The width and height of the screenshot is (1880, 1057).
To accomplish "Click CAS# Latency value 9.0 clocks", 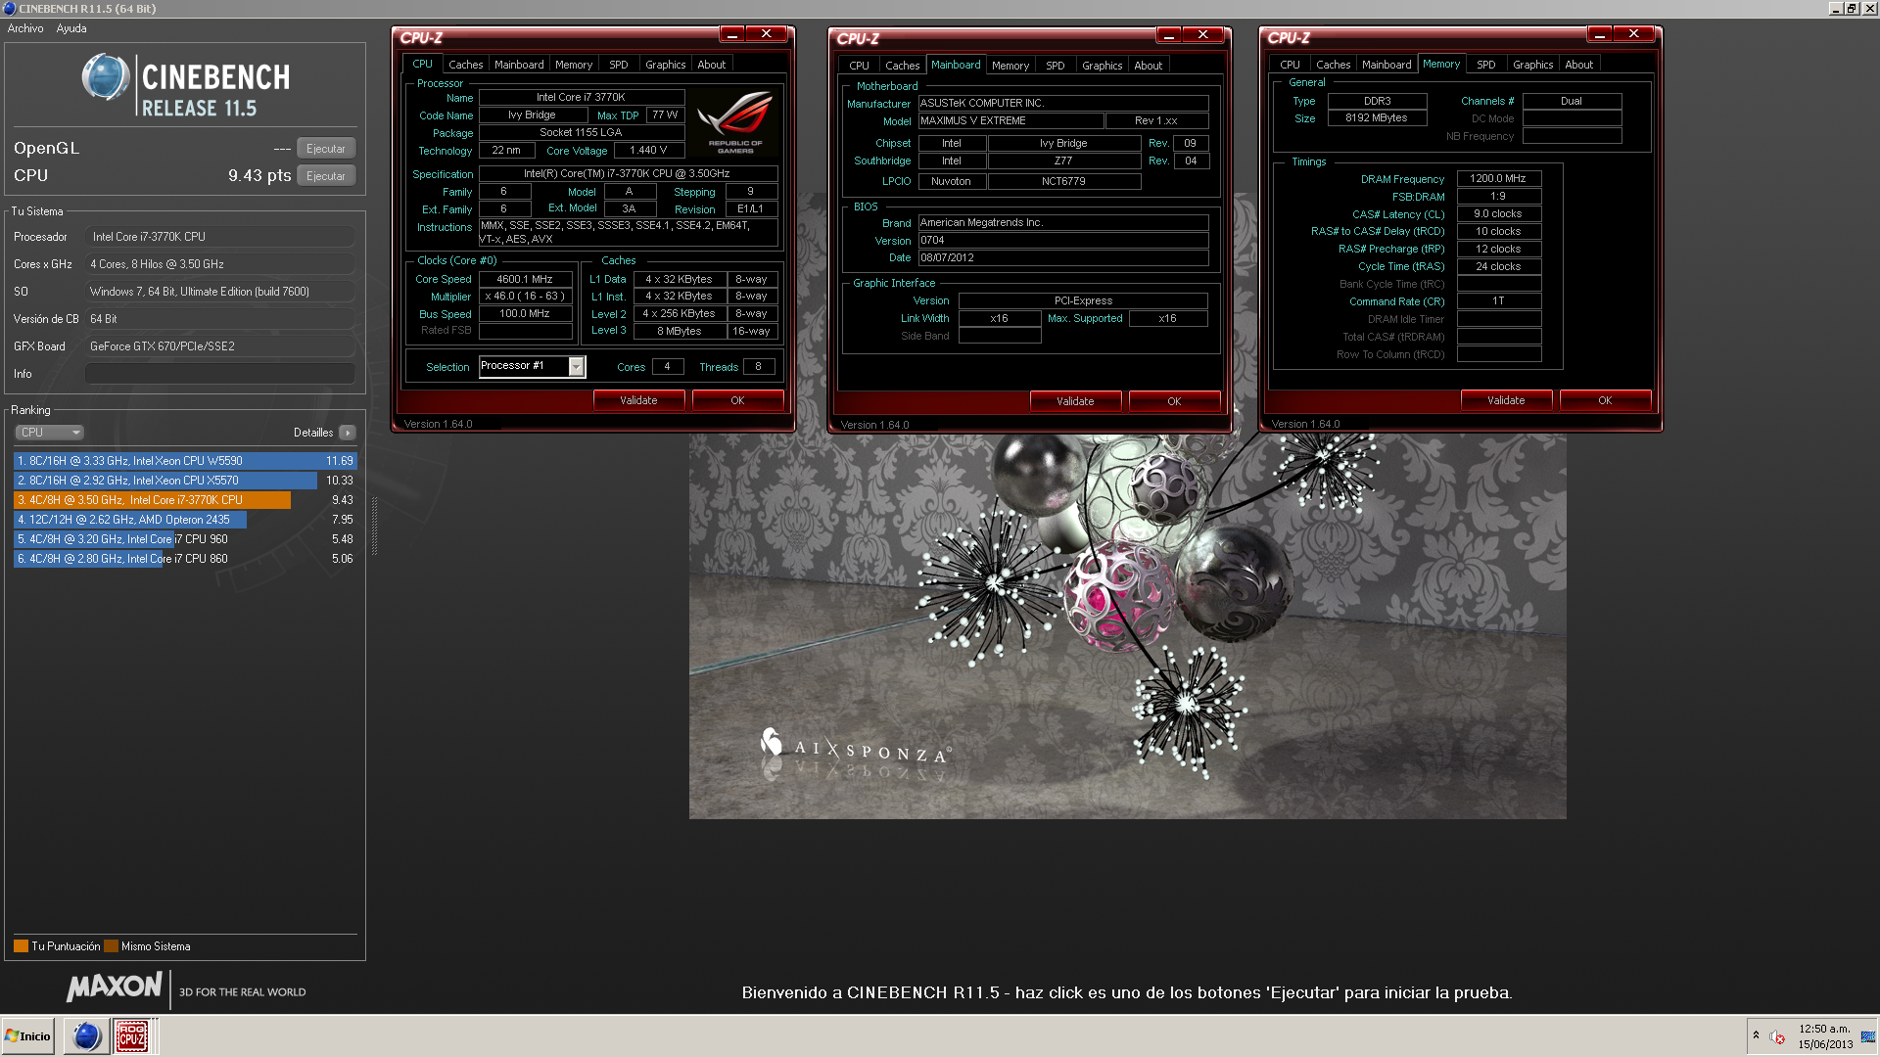I will coord(1498,214).
